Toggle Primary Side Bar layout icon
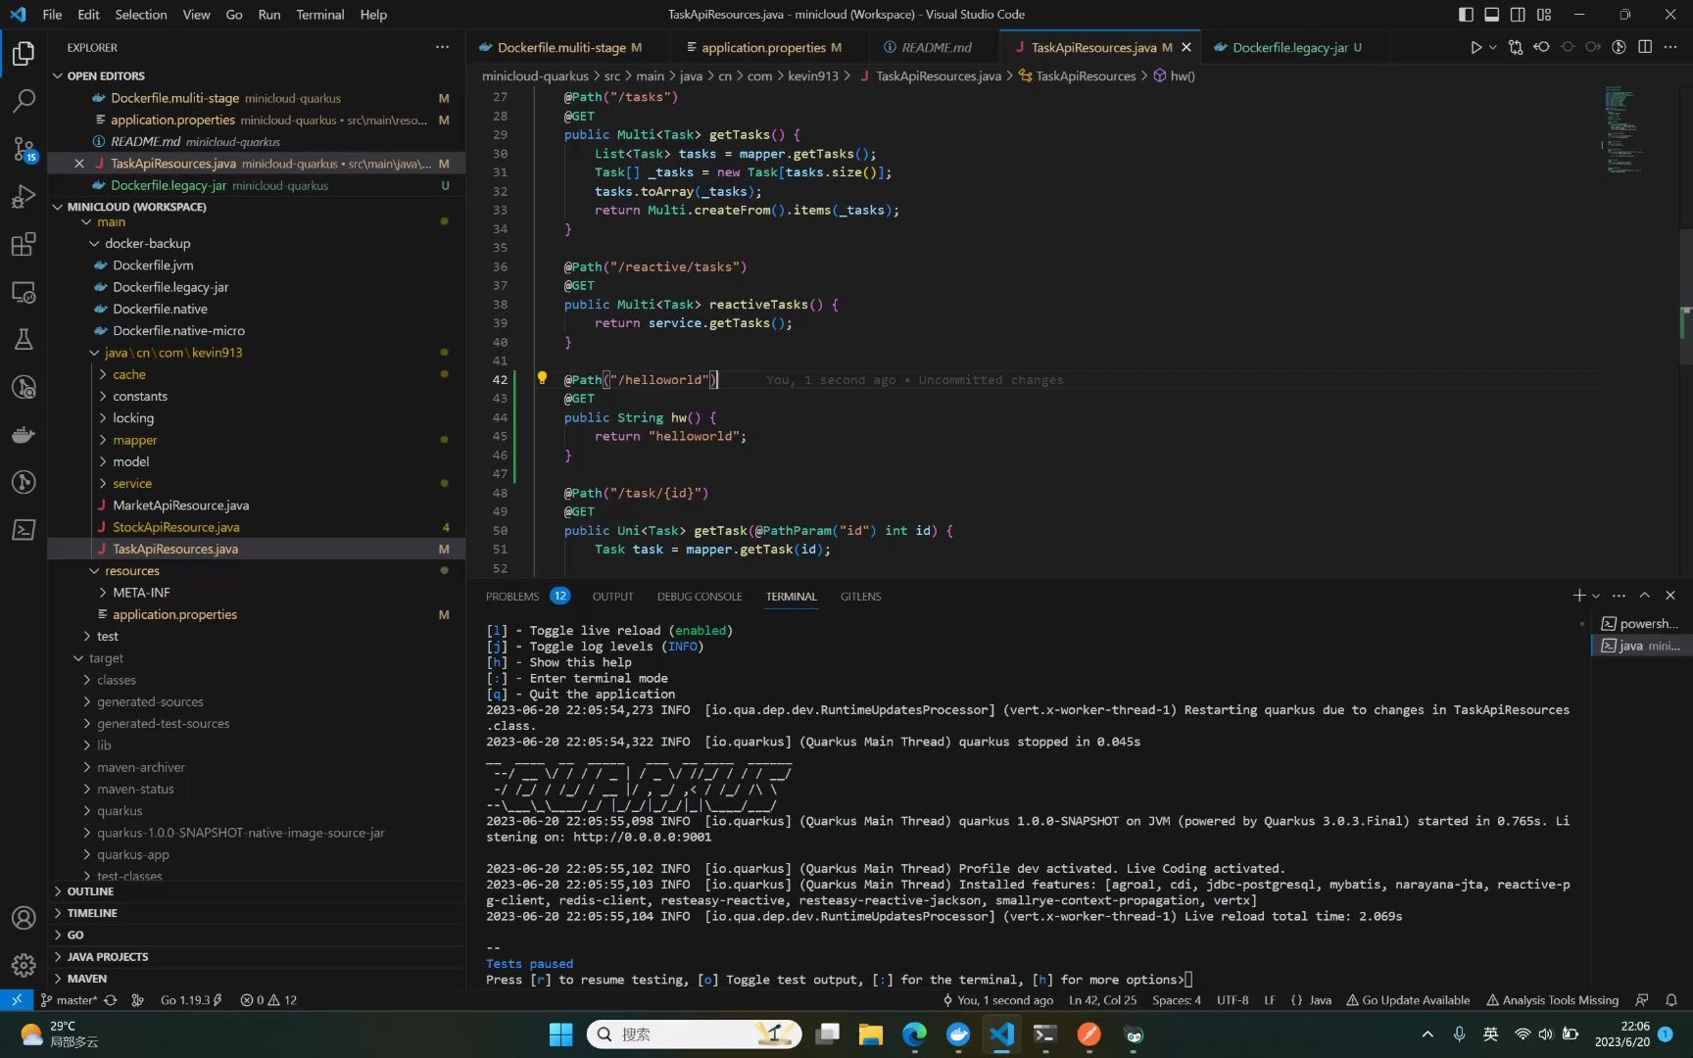The image size is (1693, 1058). click(x=1466, y=15)
